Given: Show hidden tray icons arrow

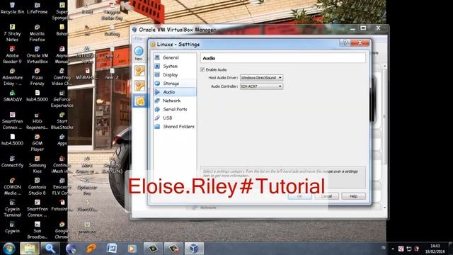Looking at the screenshot, I should pos(393,249).
